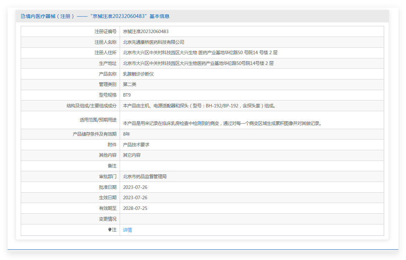Open the 详情 link

coord(127,230)
